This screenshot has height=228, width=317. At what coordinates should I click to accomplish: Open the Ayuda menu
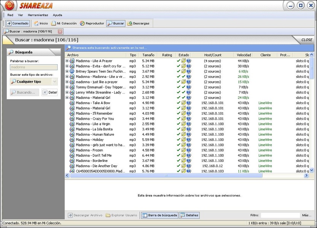click(x=57, y=15)
